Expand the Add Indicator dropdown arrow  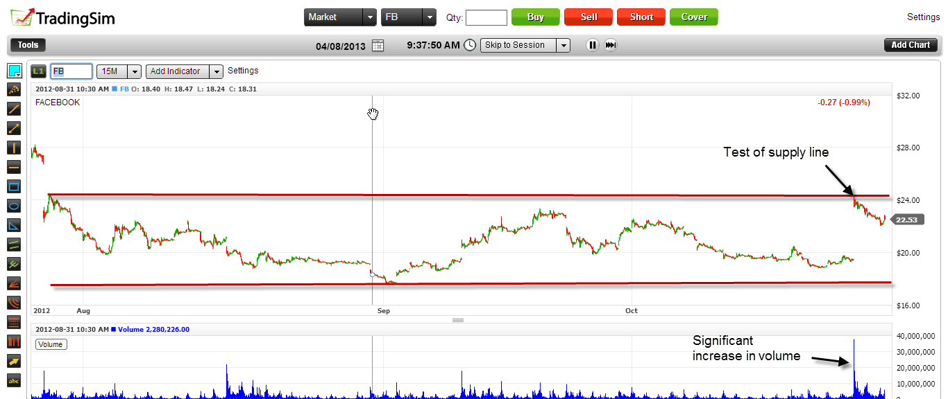click(217, 71)
